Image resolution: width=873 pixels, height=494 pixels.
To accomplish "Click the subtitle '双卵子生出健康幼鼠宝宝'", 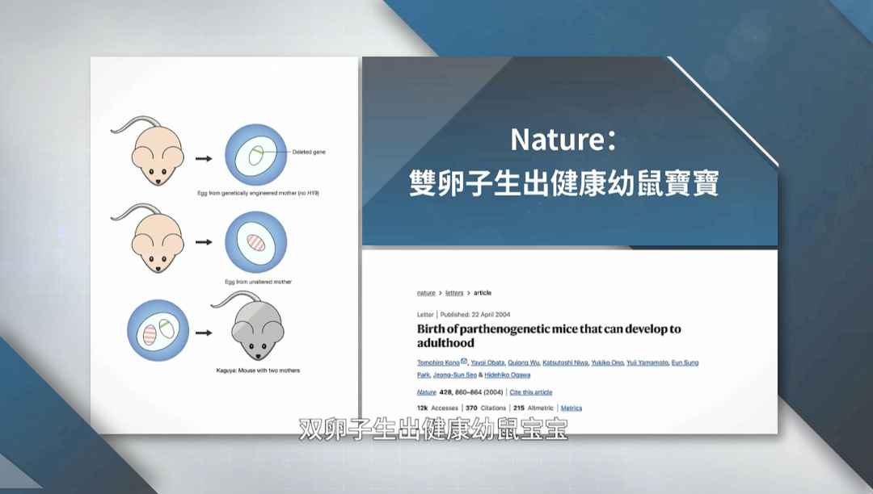I will [433, 429].
